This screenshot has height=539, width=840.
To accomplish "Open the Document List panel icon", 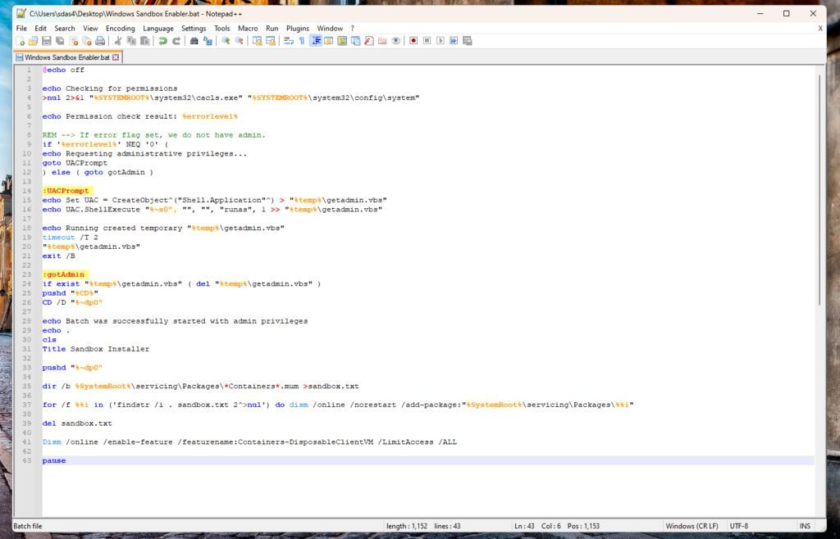I will (x=356, y=41).
